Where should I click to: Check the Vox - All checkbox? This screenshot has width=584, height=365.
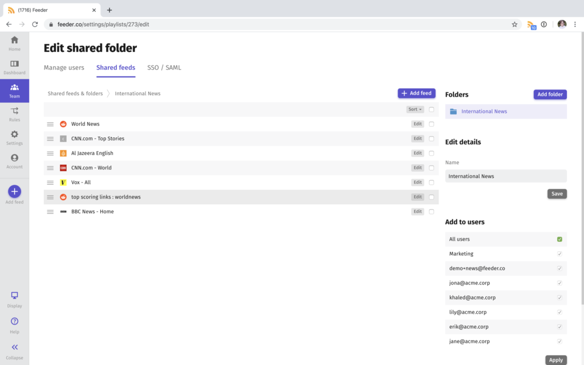pos(431,182)
